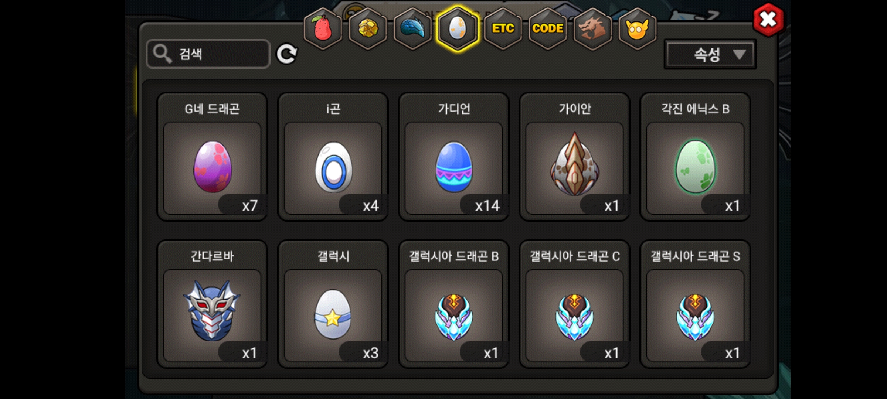The height and width of the screenshot is (399, 887).
Task: Select the 가디언 blue egg item
Action: 454,157
